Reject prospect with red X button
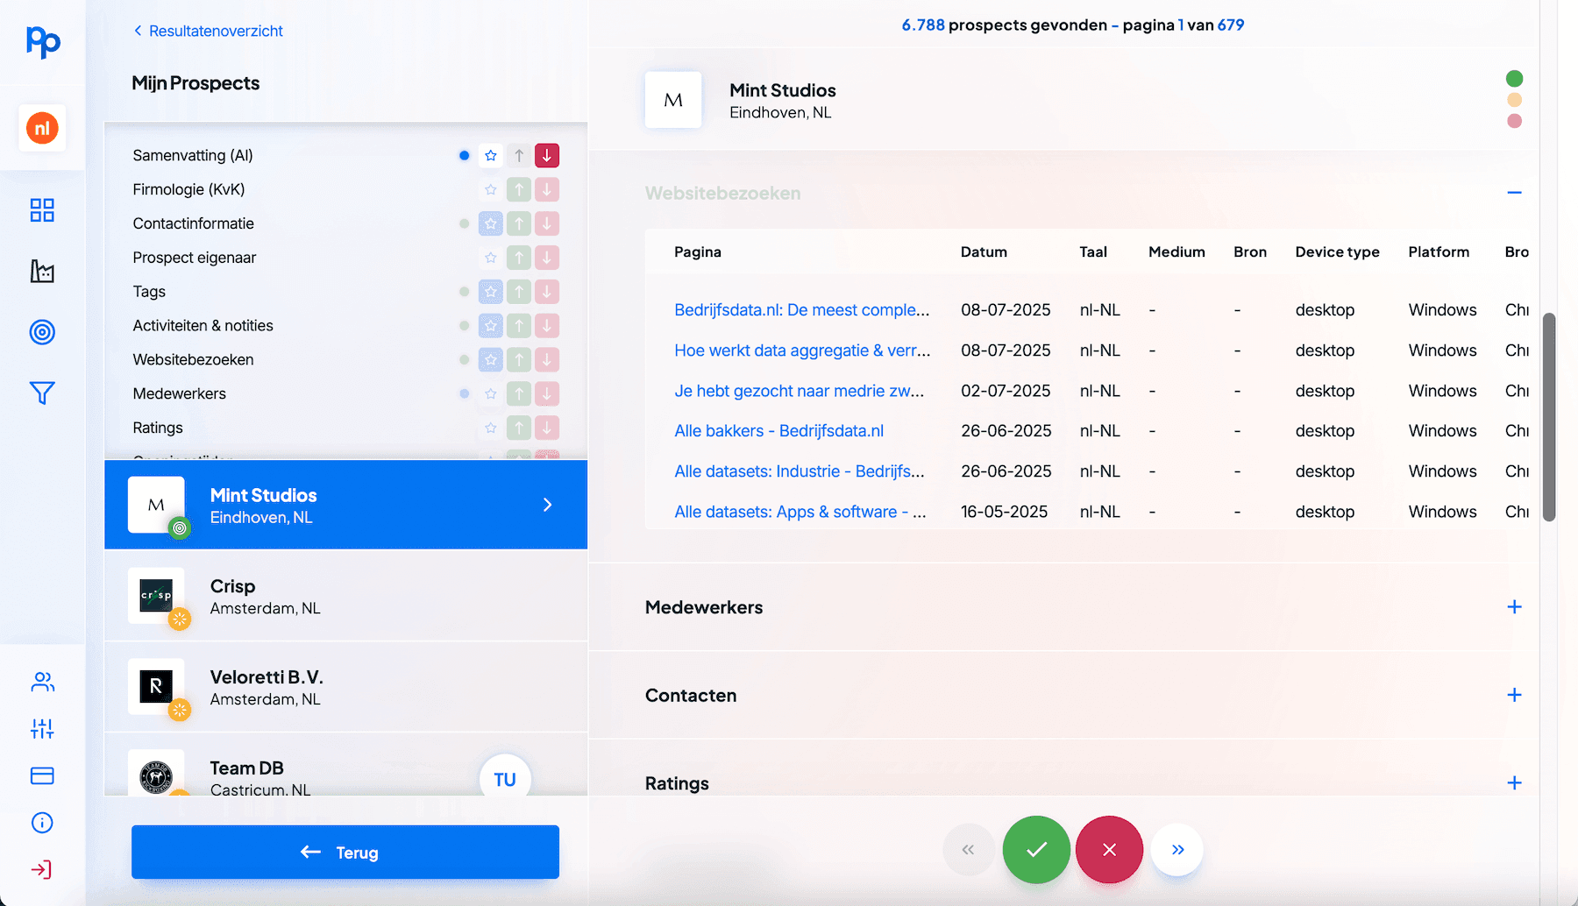The width and height of the screenshot is (1578, 906). point(1109,850)
